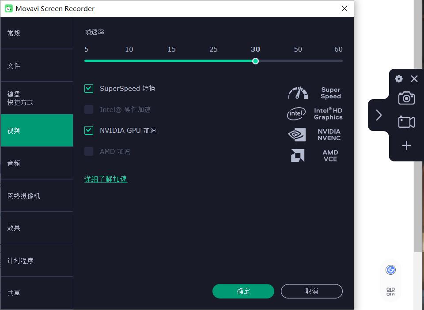This screenshot has height=310, width=424.
Task: Toggle AMD 加速 checkbox
Action: tap(89, 152)
